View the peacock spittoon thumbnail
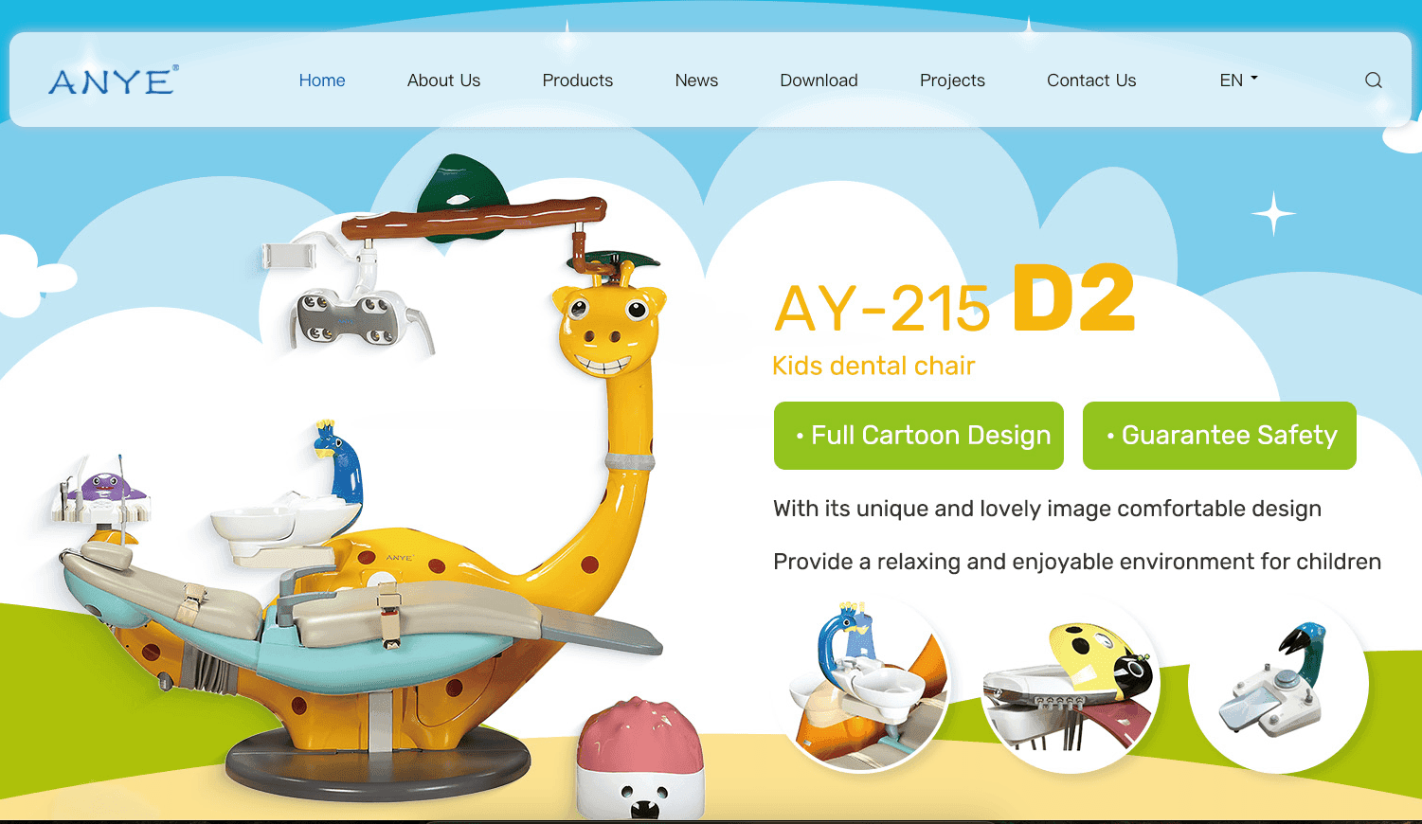 [865, 685]
